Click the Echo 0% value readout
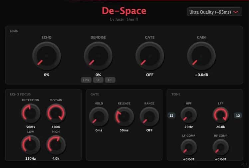Screen dimensions: 249x168 click(47, 75)
